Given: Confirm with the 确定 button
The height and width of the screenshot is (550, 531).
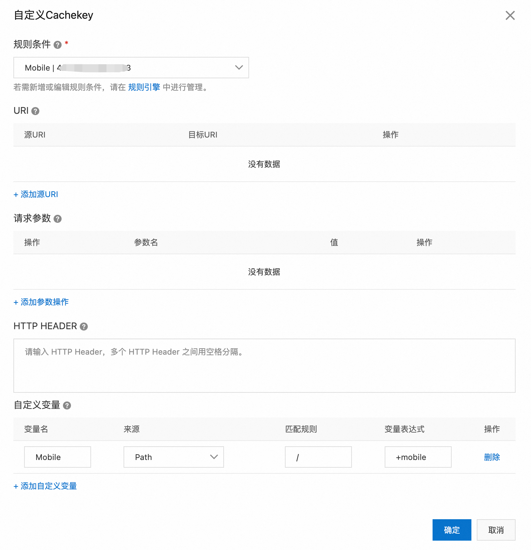Looking at the screenshot, I should click(452, 530).
